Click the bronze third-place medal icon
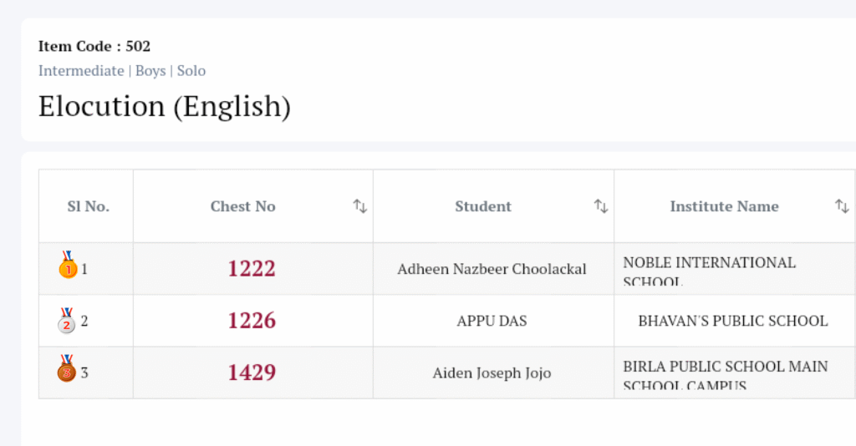 (67, 370)
